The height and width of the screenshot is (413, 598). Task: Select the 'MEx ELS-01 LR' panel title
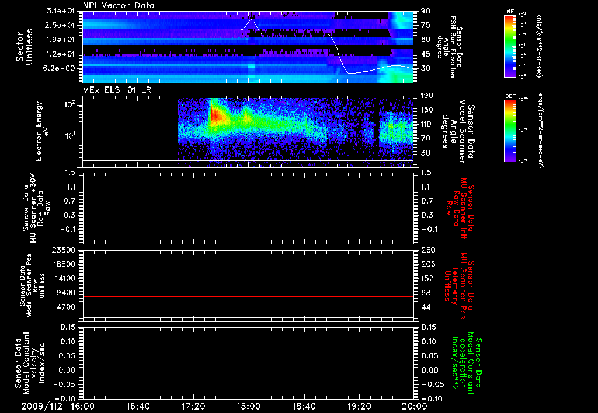point(117,90)
